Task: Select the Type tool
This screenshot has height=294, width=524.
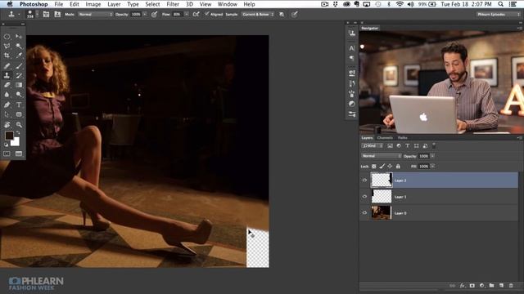Action: point(19,105)
